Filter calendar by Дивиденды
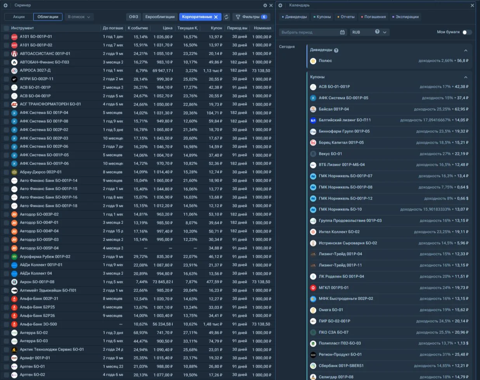 [x=295, y=17]
